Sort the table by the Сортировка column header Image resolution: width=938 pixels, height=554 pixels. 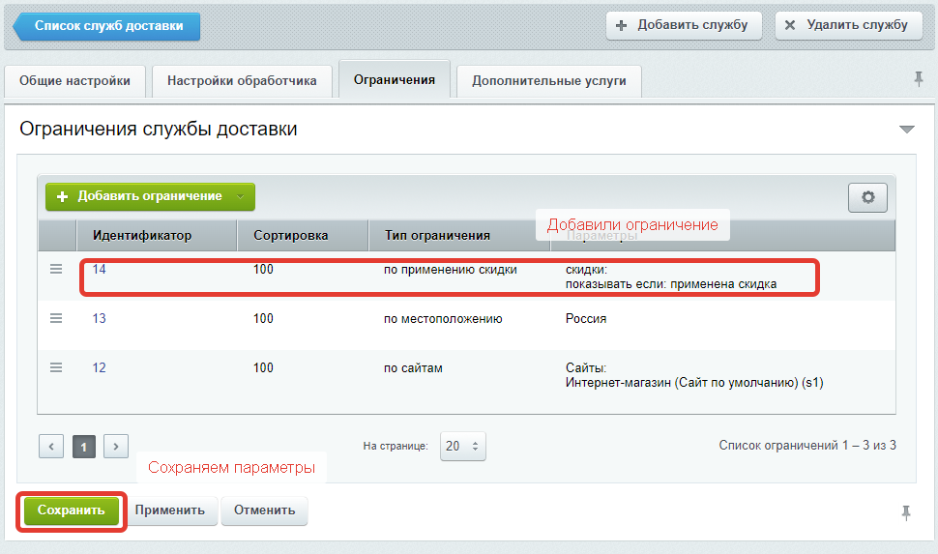[x=290, y=235]
